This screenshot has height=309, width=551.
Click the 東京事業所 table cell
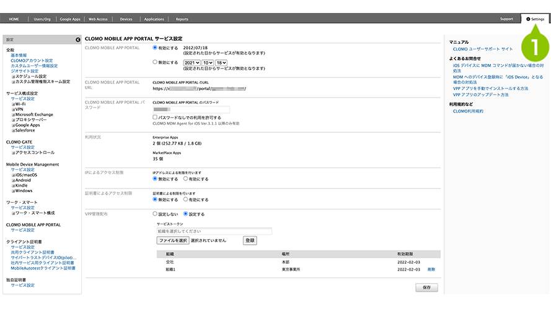[291, 269]
